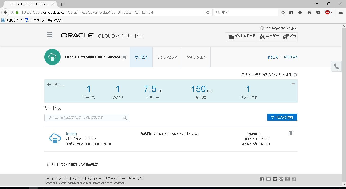
Task: Collapse the サマリー summary panel
Action: [x=293, y=84]
